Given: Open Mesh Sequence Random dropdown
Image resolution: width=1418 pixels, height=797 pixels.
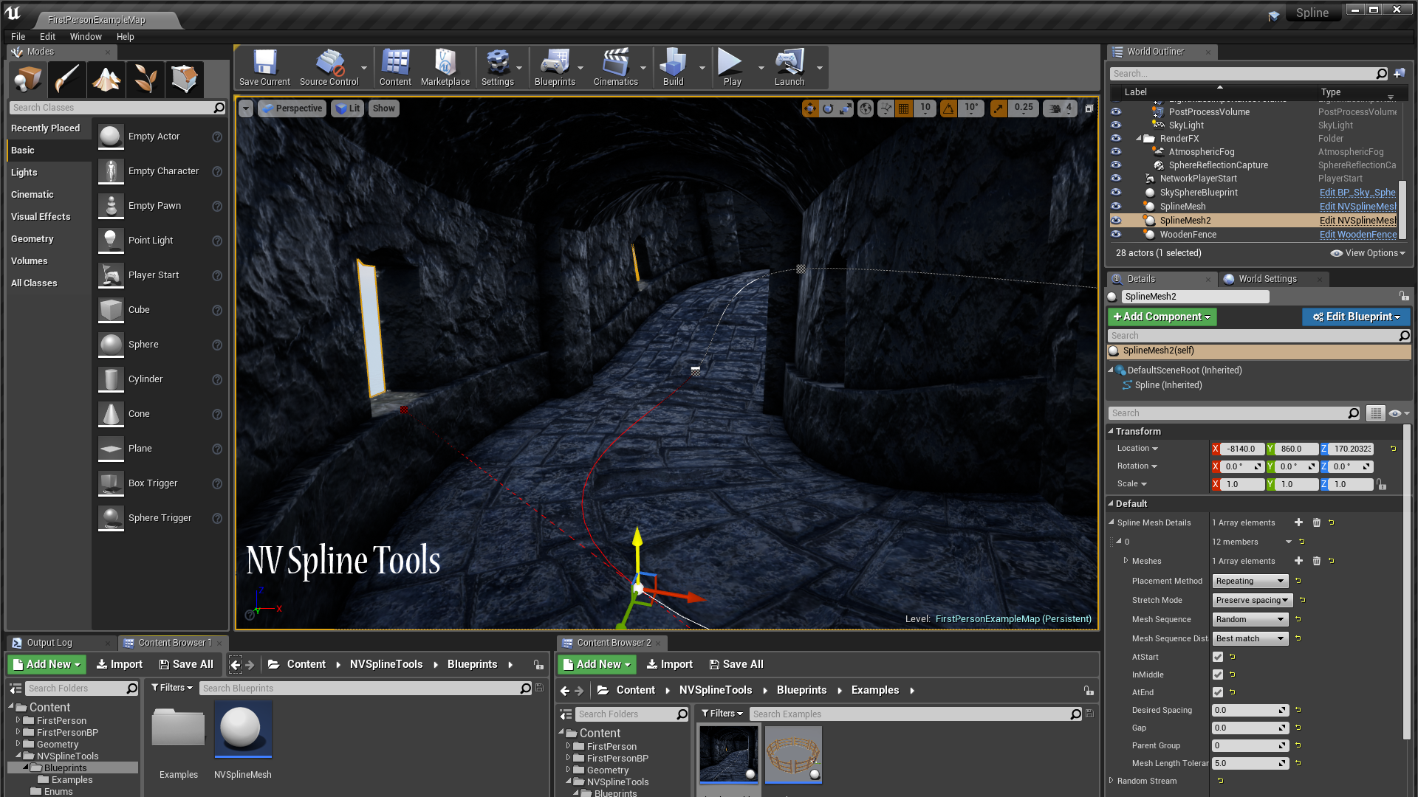Looking at the screenshot, I should 1250,619.
